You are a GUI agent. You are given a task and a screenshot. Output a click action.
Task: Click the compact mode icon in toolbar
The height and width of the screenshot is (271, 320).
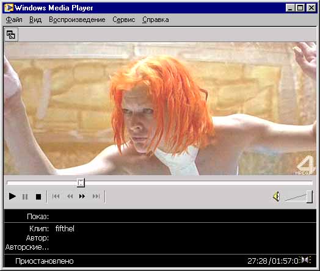pos(11,35)
